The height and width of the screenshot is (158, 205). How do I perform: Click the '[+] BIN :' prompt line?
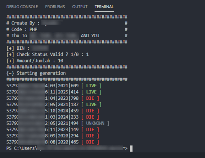click(28, 48)
